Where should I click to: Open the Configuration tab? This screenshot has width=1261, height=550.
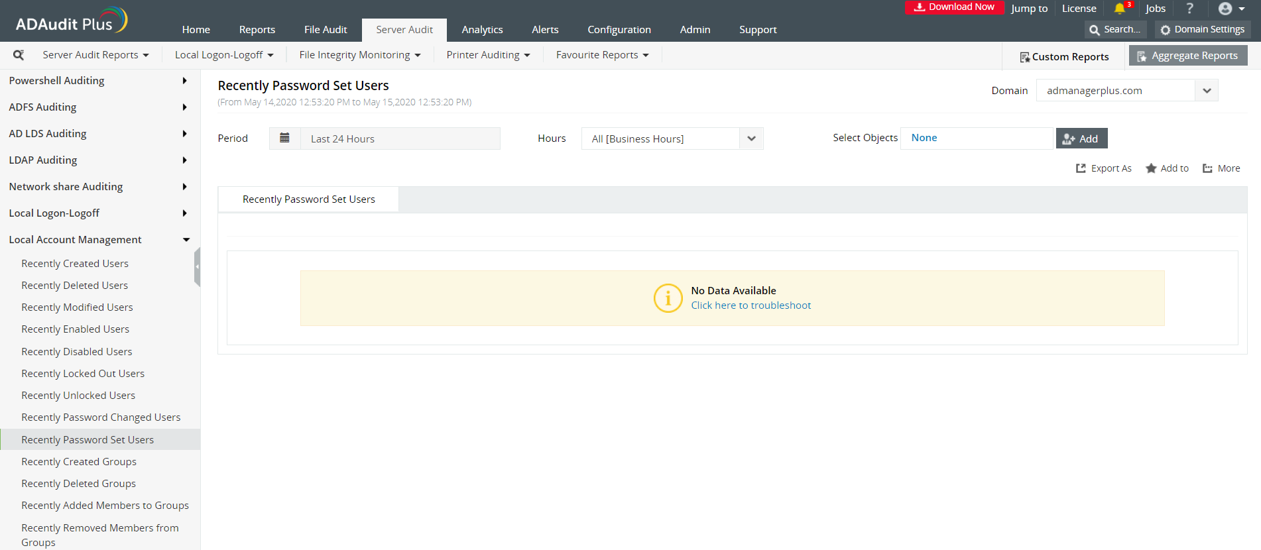(x=619, y=30)
